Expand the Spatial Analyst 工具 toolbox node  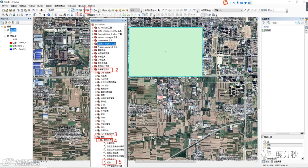click(x=93, y=44)
